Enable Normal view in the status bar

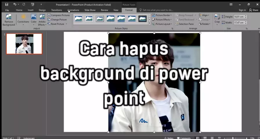(x=198, y=138)
